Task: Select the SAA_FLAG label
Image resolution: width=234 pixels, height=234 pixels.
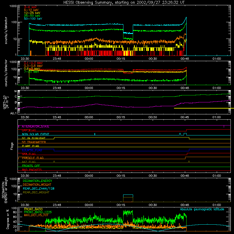Action: pos(29,154)
